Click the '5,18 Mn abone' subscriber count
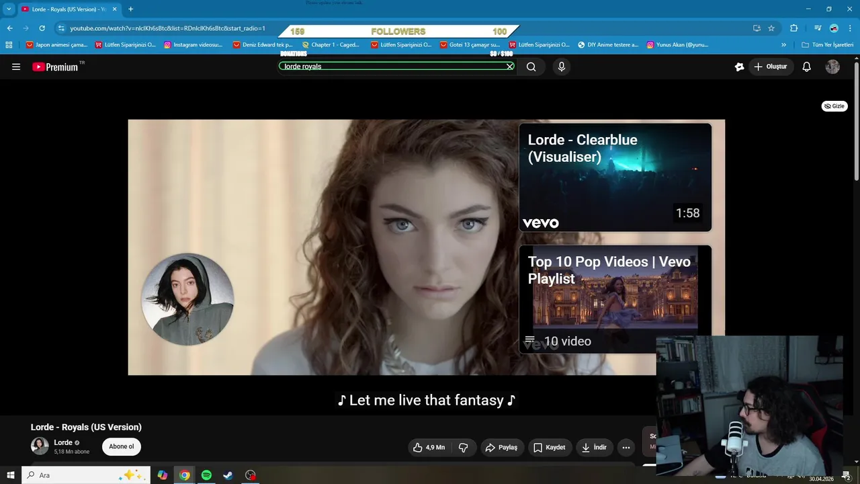 coord(72,452)
